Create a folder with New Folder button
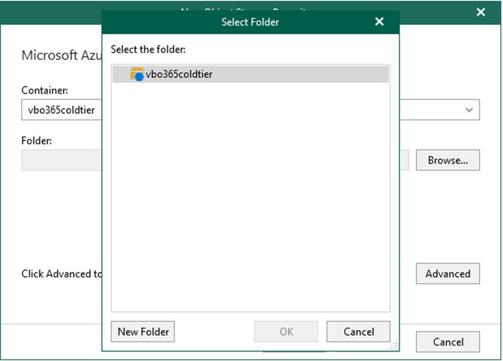The height and width of the screenshot is (361, 503). 143,331
